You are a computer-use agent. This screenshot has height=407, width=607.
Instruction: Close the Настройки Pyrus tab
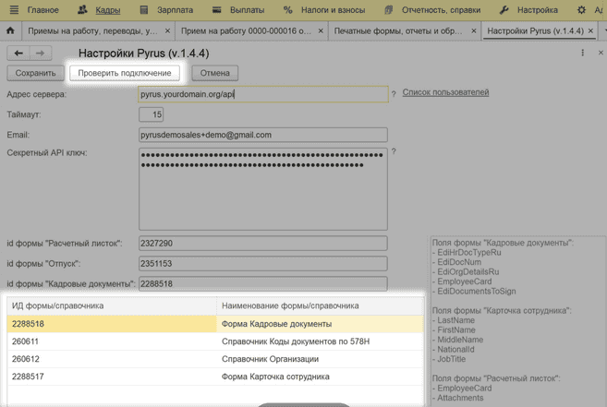click(x=591, y=30)
